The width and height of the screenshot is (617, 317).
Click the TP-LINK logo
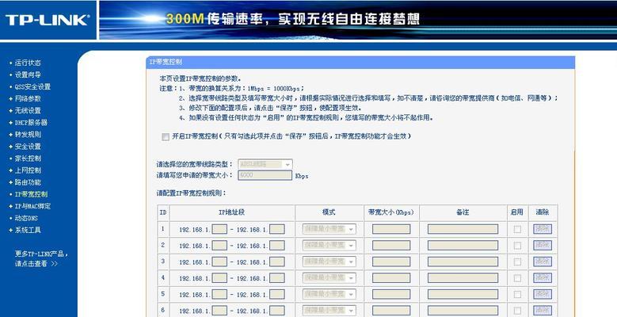pos(48,20)
